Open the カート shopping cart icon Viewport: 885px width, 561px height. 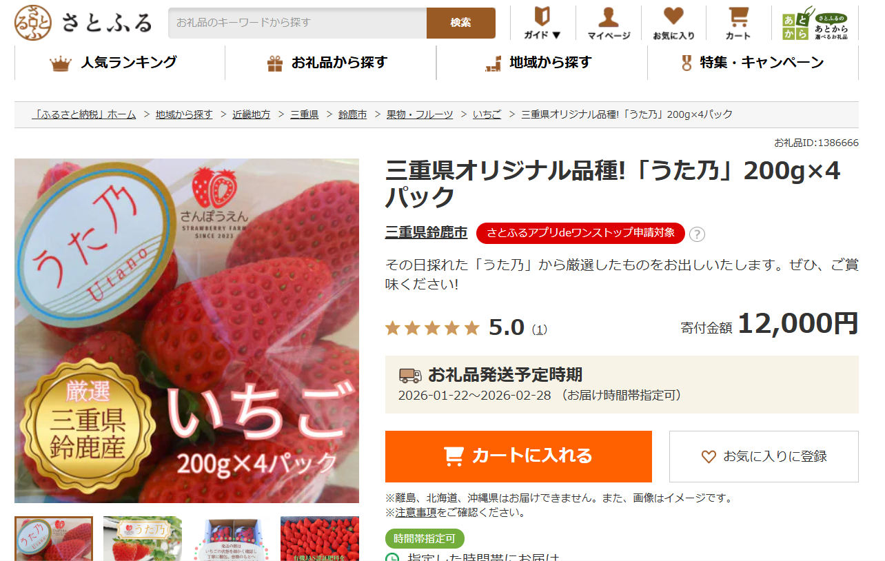[x=739, y=17]
